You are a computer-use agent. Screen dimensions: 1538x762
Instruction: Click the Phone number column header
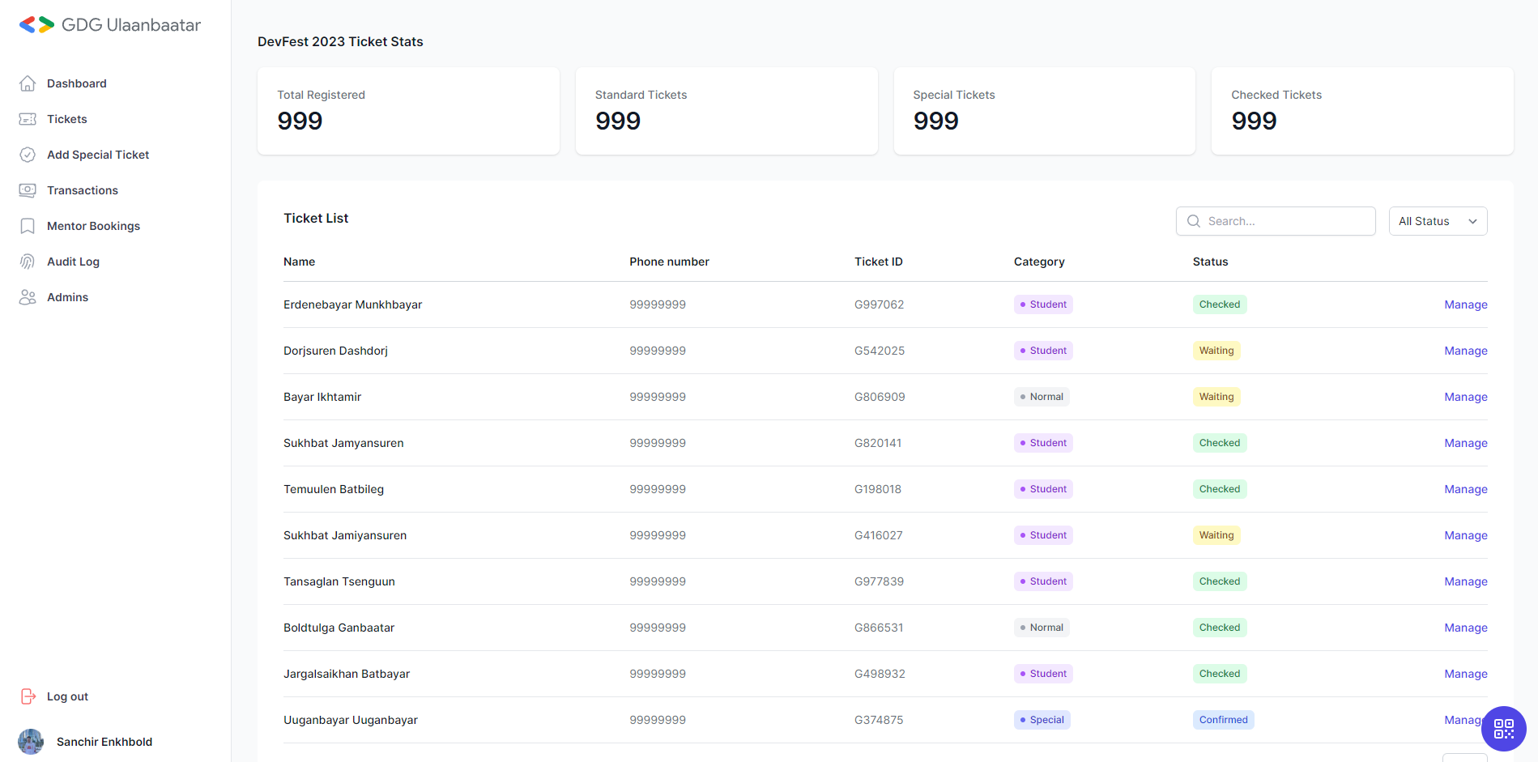coord(669,262)
